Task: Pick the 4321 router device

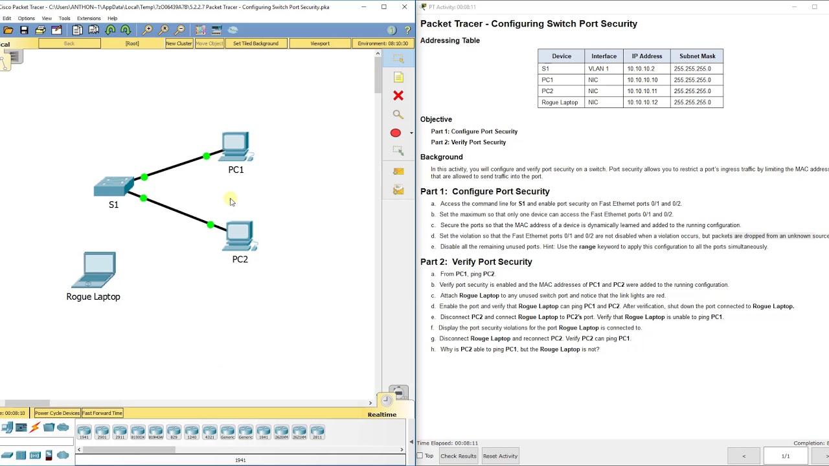Action: (209, 432)
